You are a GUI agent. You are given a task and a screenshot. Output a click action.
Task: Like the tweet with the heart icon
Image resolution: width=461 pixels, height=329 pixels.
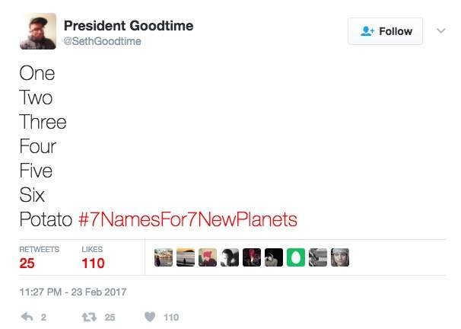151,317
